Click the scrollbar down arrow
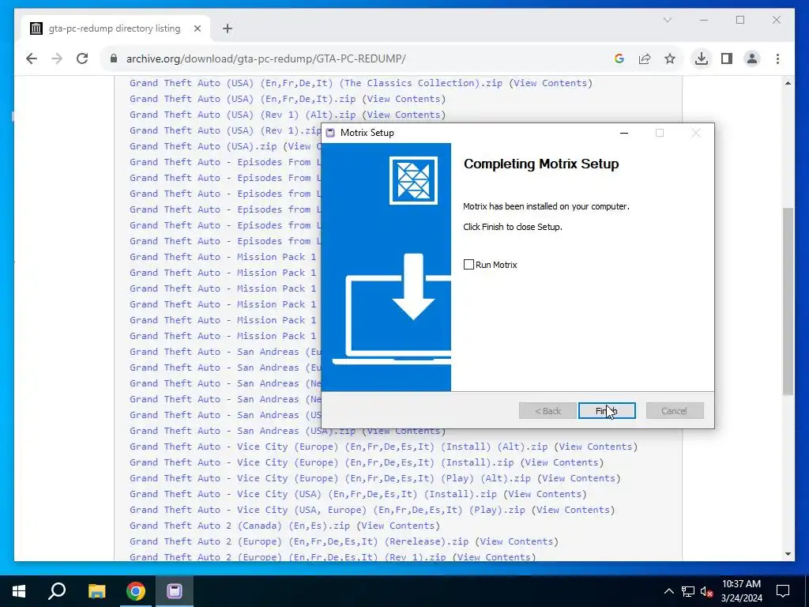This screenshot has width=809, height=607. point(788,554)
